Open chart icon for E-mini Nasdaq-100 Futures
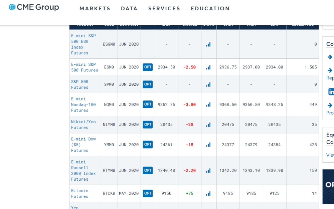 tap(208, 104)
